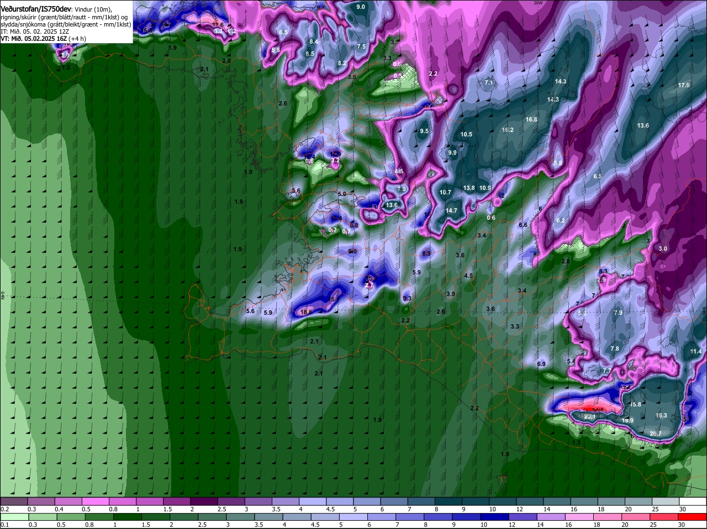The width and height of the screenshot is (707, 529).
Task: Click the '20W' longitude label at the top
Action: pos(538,3)
